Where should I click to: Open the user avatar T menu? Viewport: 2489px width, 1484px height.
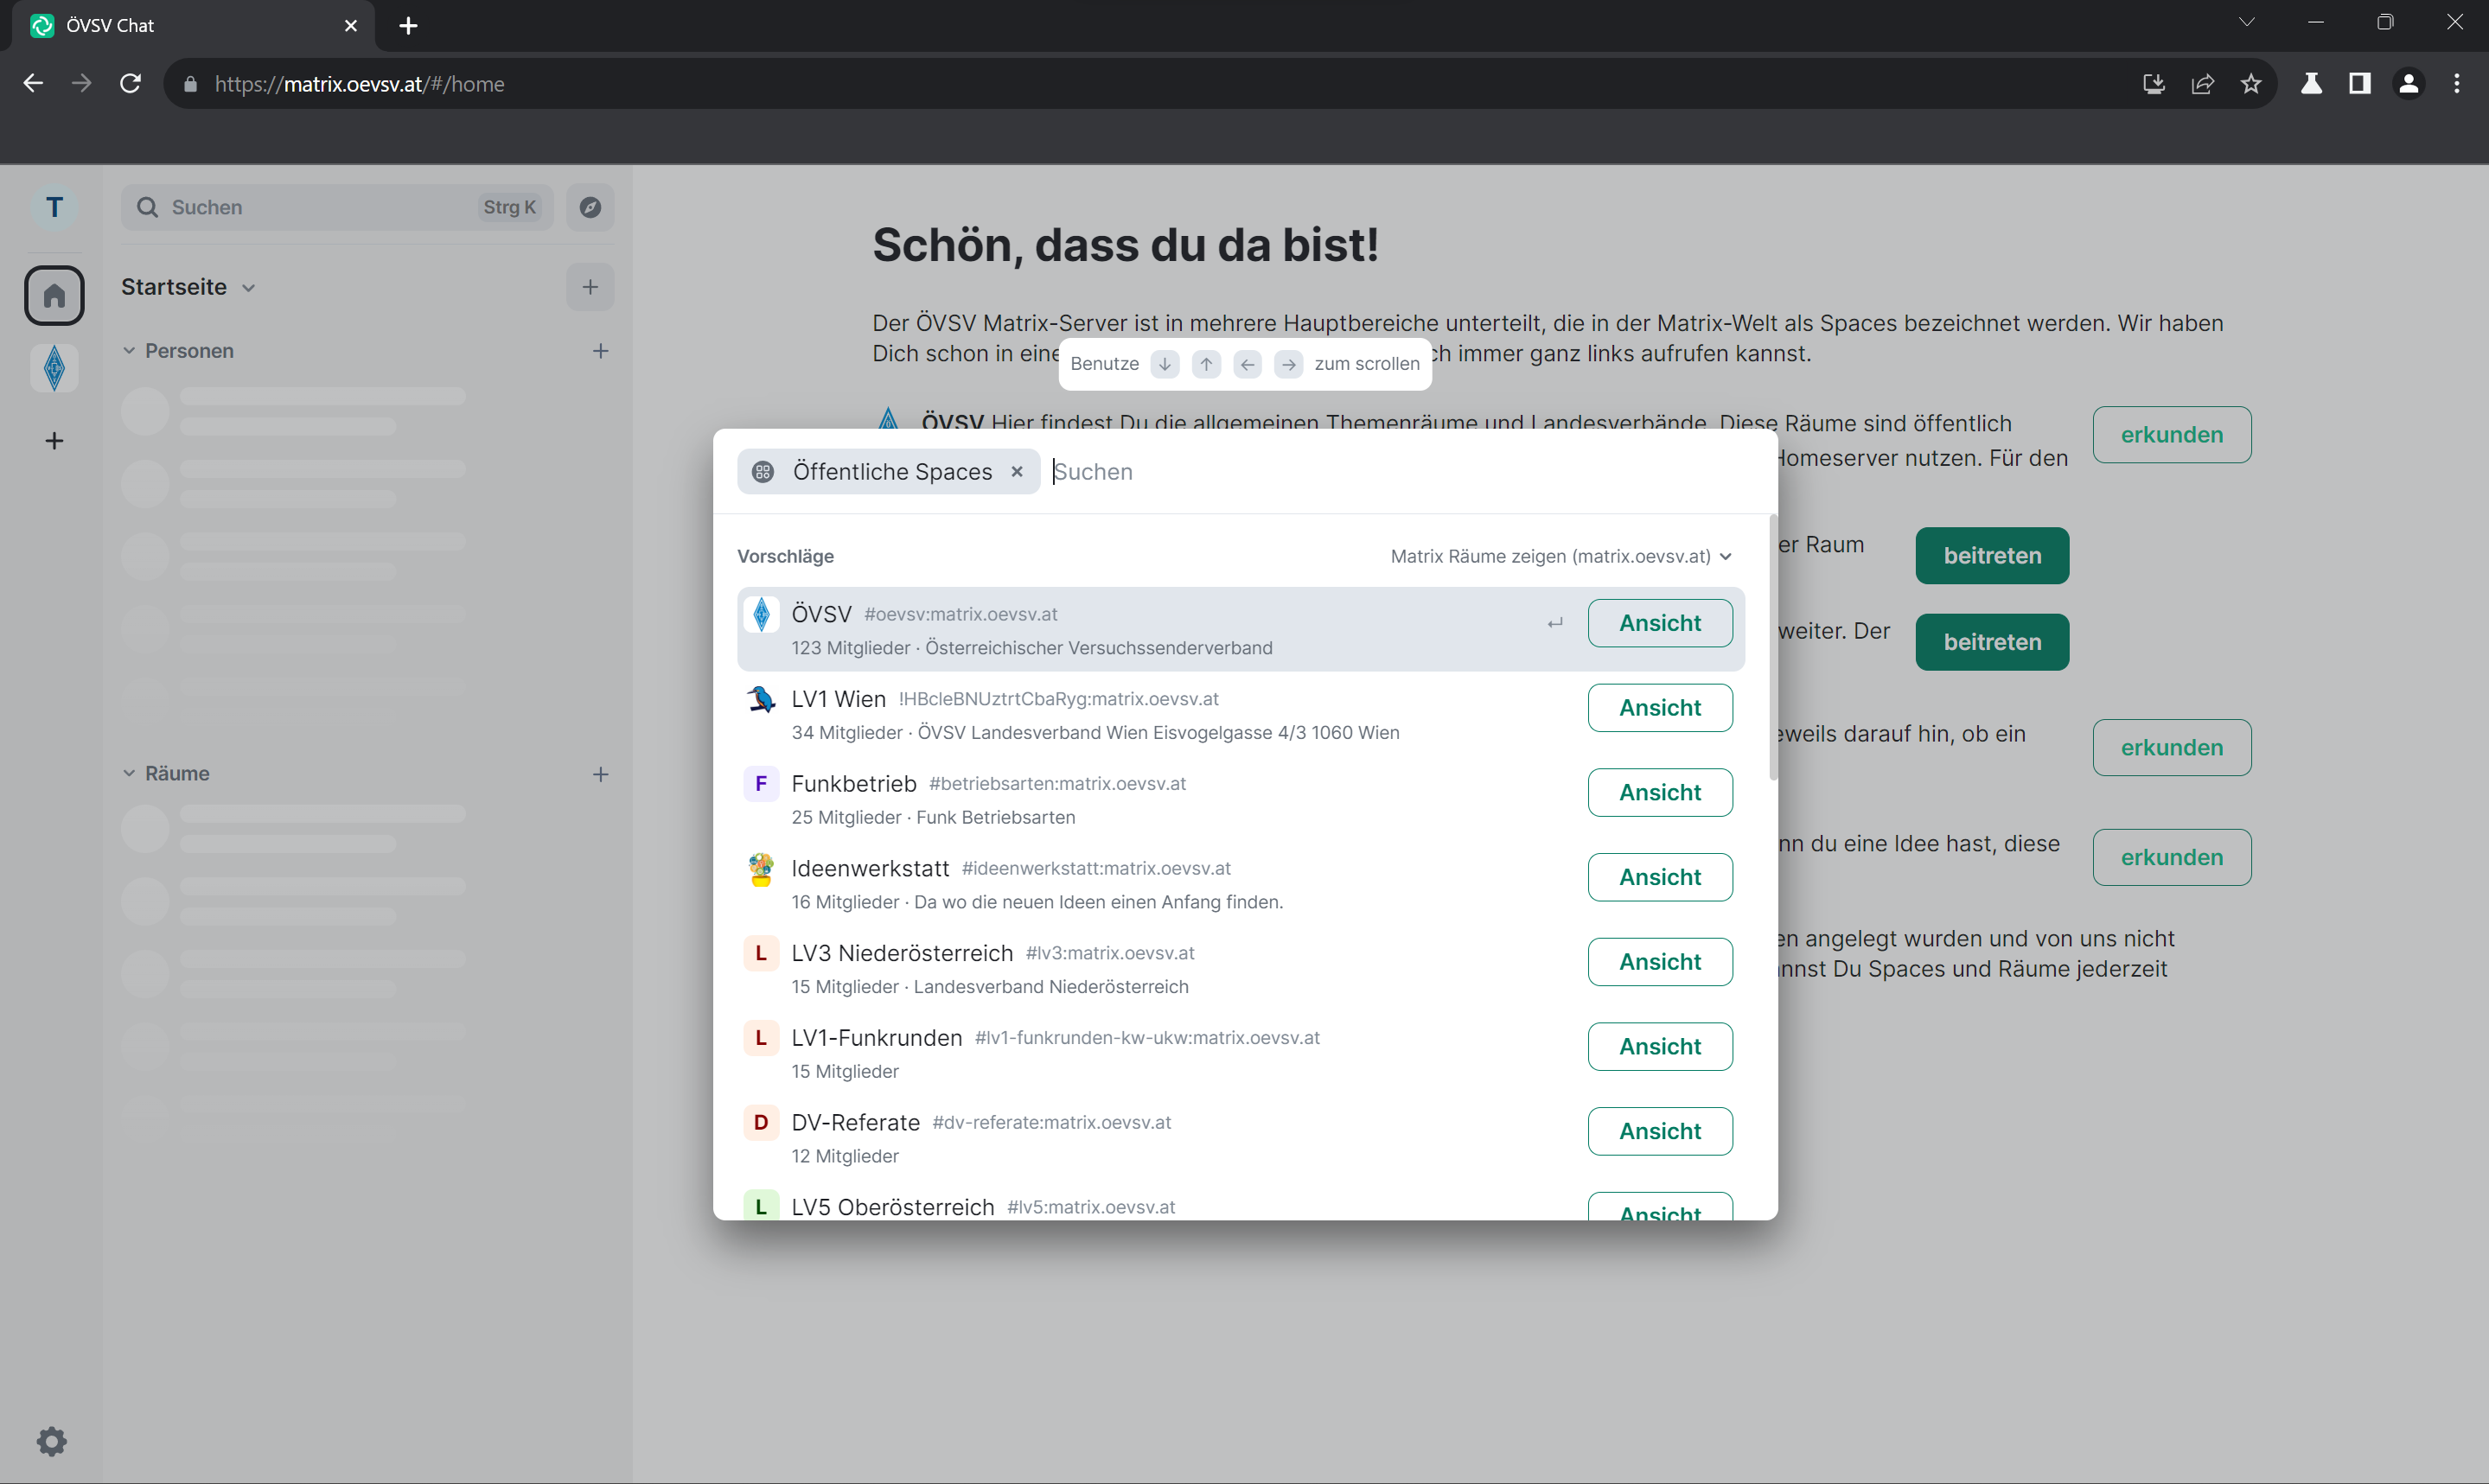pyautogui.click(x=54, y=207)
